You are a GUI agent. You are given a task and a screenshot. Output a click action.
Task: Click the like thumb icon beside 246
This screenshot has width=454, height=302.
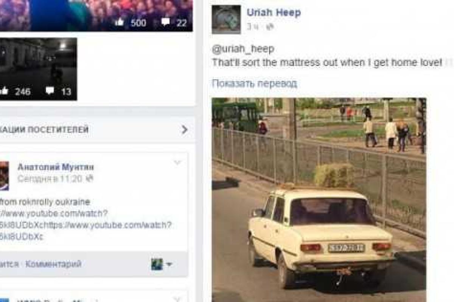pyautogui.click(x=4, y=91)
